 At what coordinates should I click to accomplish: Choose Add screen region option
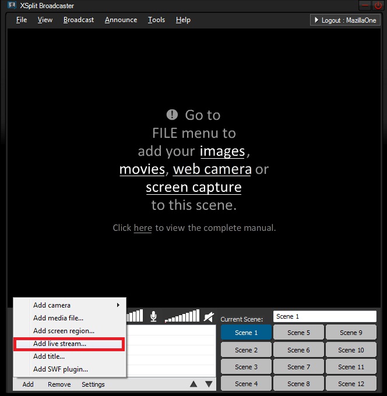(x=69, y=331)
